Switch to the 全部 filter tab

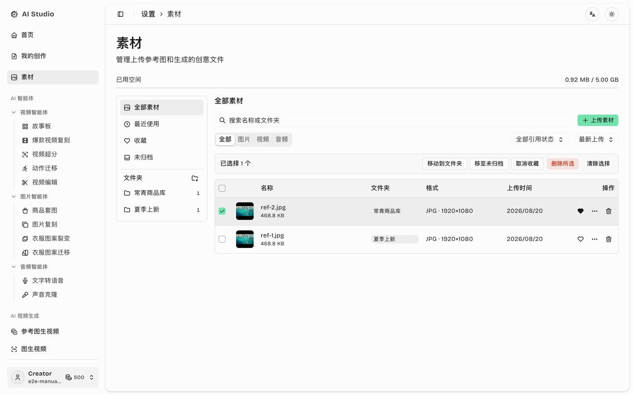pos(225,140)
